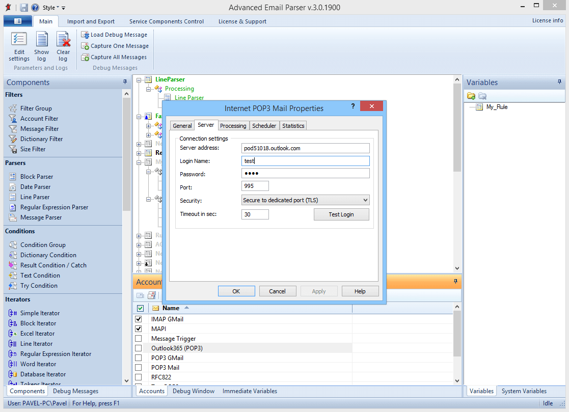The image size is (569, 412).
Task: Open the License & Support ribbon tab
Action: pyautogui.click(x=242, y=21)
